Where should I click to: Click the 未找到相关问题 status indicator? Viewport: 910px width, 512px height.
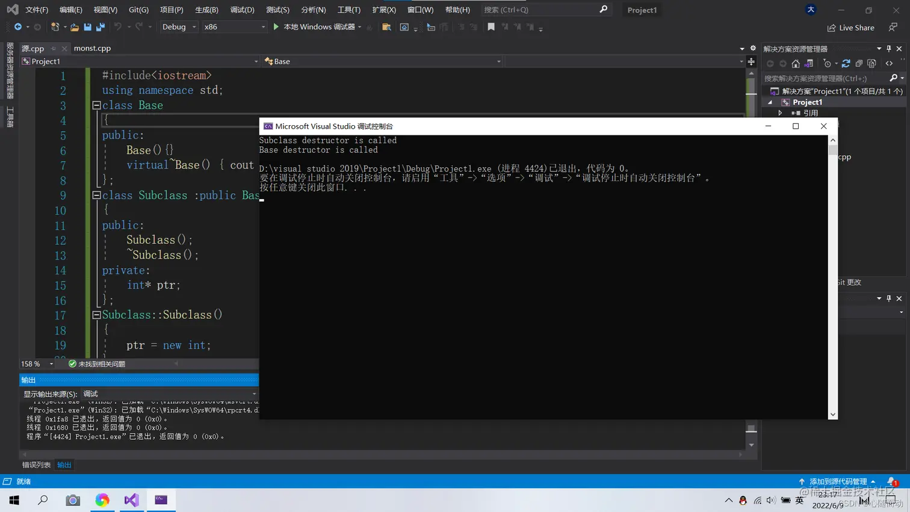click(x=97, y=364)
